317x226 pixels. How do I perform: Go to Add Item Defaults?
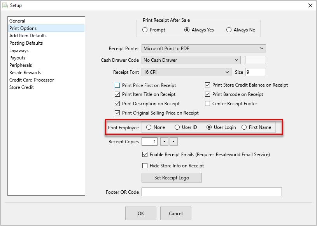point(46,36)
